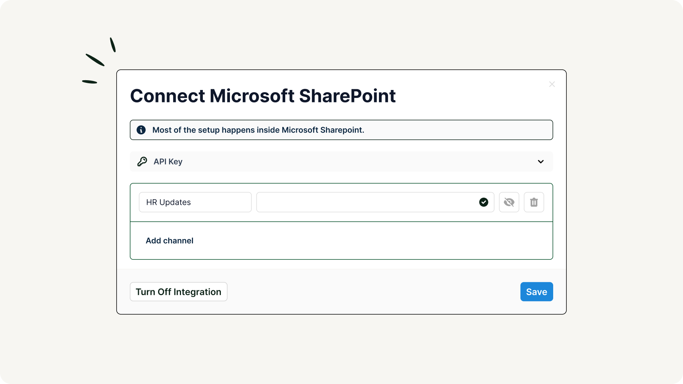The width and height of the screenshot is (683, 384).
Task: Click the API Key label text
Action: (x=168, y=162)
